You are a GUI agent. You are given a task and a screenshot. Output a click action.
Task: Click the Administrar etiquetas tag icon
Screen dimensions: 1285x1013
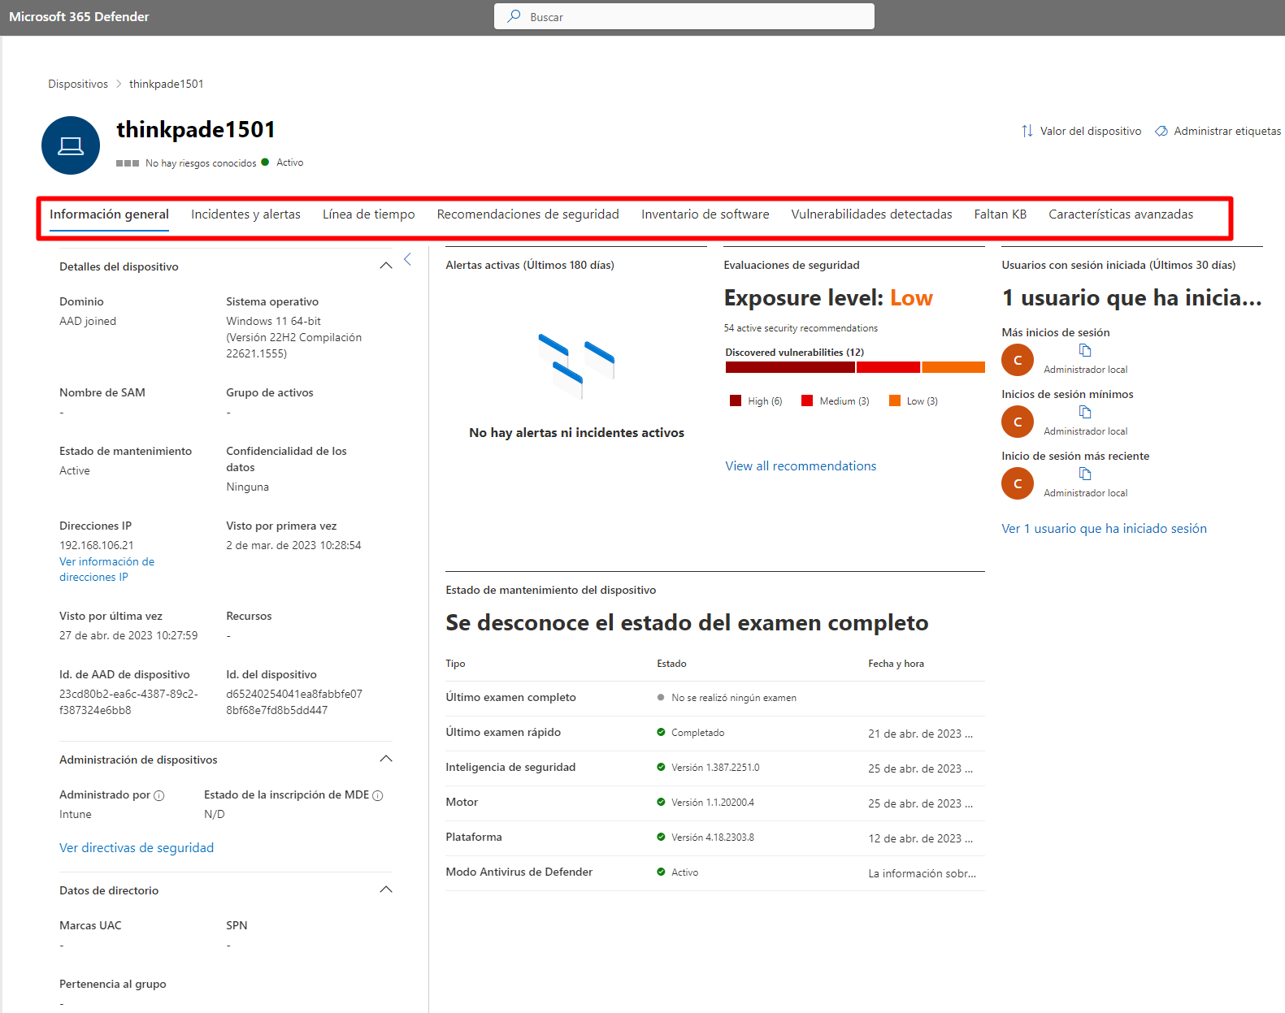click(x=1161, y=131)
